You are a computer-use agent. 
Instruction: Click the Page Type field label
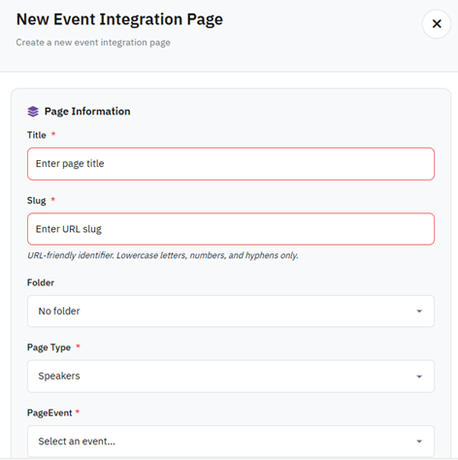click(49, 347)
